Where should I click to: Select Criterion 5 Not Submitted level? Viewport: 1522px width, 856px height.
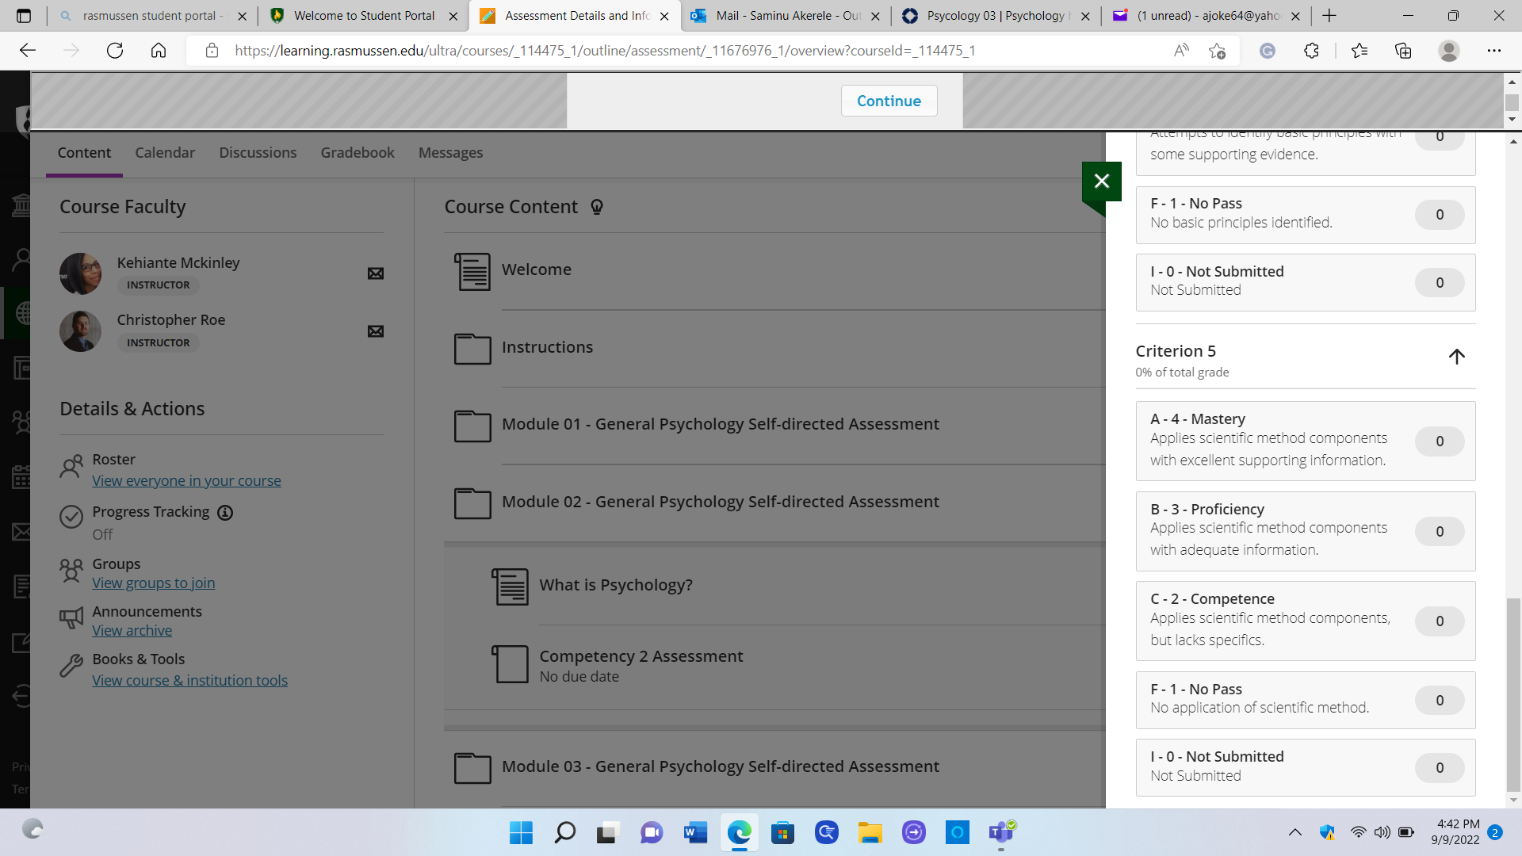pyautogui.click(x=1305, y=767)
